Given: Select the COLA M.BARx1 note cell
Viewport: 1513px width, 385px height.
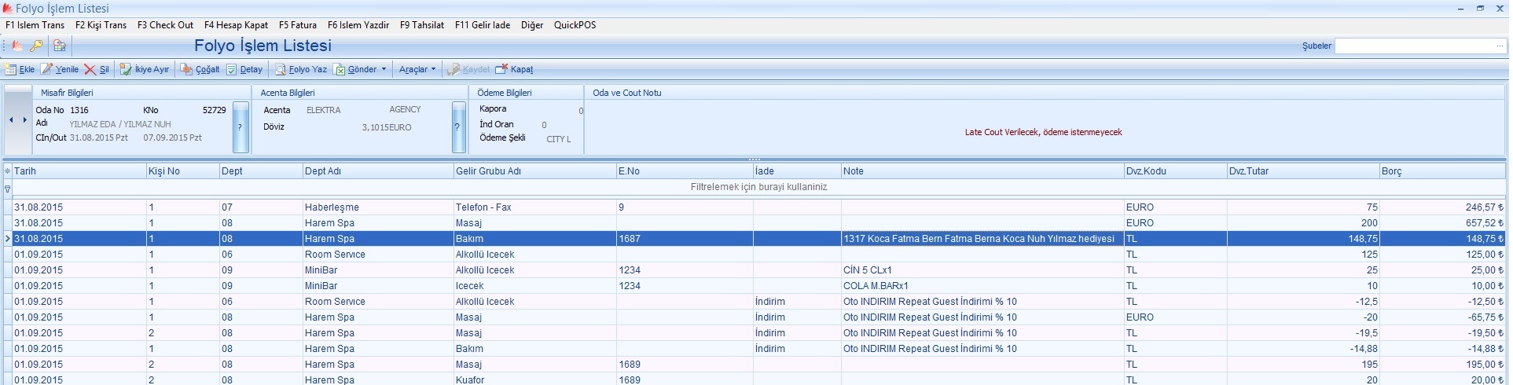Looking at the screenshot, I should coord(982,286).
